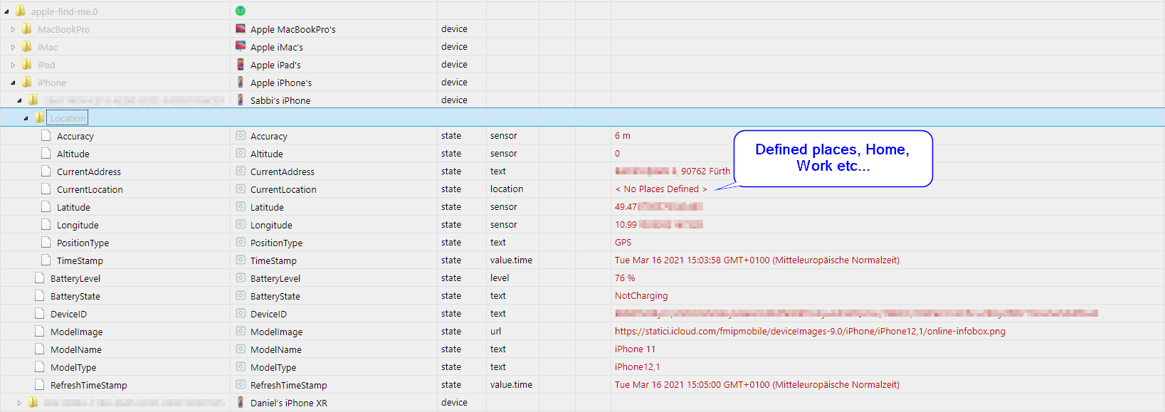Expand the Daniel's iPhone XR device node

(x=19, y=403)
